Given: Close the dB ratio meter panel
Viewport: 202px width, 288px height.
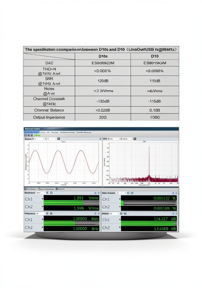Looking at the screenshot, I should tap(176, 214).
